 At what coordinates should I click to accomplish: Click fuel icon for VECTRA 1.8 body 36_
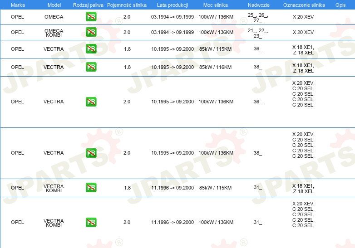tap(91, 49)
